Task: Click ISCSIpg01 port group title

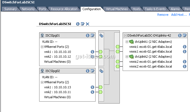Action: coord(53,35)
